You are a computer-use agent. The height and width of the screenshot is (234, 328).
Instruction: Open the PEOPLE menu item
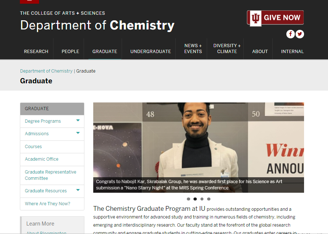pos(70,52)
